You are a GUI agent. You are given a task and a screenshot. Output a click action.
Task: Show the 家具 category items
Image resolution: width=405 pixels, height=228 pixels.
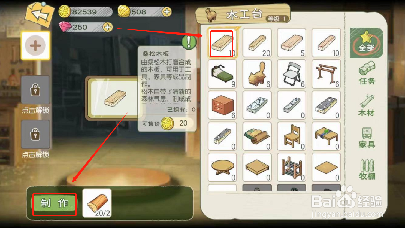[x=367, y=138]
